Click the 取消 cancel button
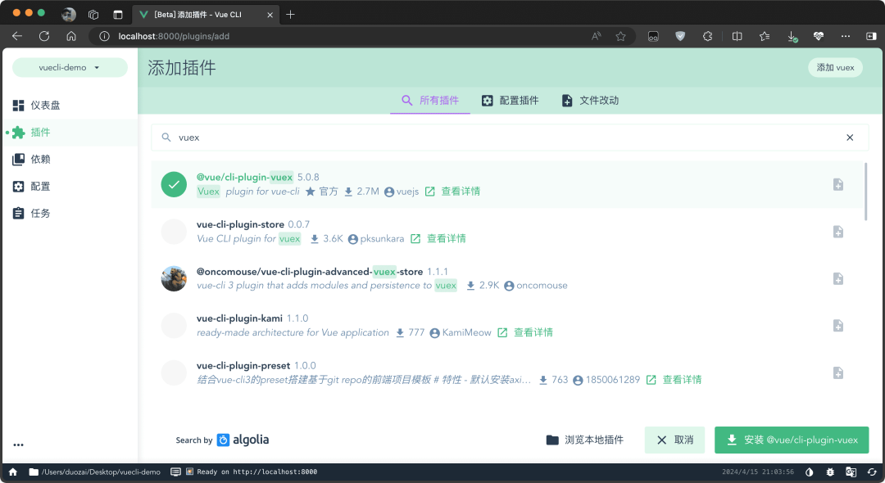 click(674, 440)
